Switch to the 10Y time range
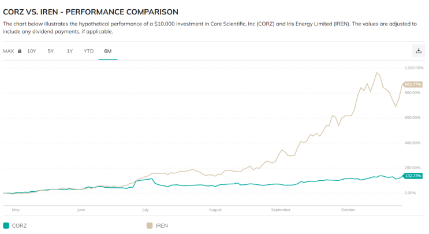This screenshot has height=234, width=429. [31, 51]
